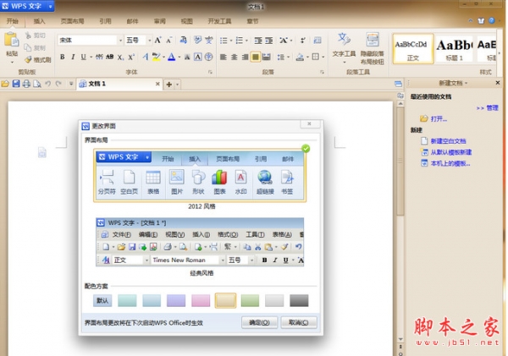Viewport: 508px width, 356px height.
Task: Select the 经典风格 classic interface layout
Action: click(202, 242)
